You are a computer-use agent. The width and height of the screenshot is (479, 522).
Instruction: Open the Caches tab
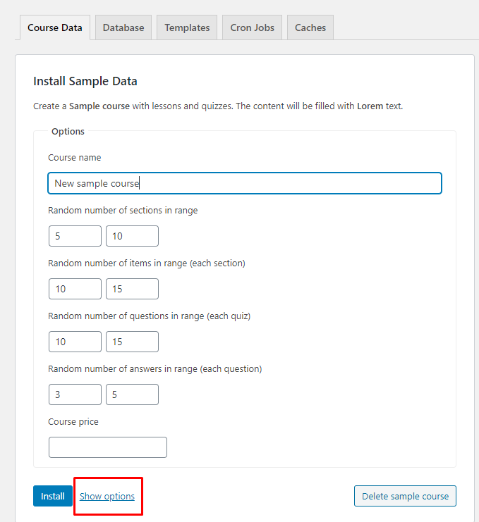pos(310,28)
